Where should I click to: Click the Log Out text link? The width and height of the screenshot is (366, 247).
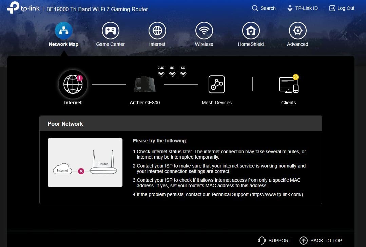pyautogui.click(x=346, y=8)
